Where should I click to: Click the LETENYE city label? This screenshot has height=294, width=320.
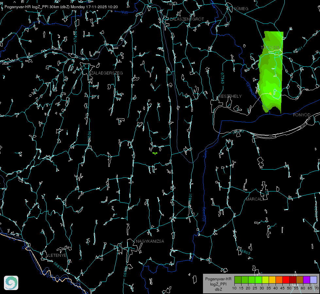click(57, 255)
